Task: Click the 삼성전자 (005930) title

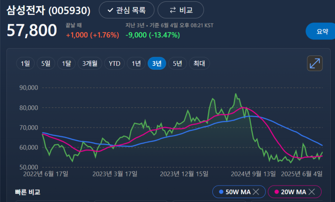Action: (x=49, y=10)
